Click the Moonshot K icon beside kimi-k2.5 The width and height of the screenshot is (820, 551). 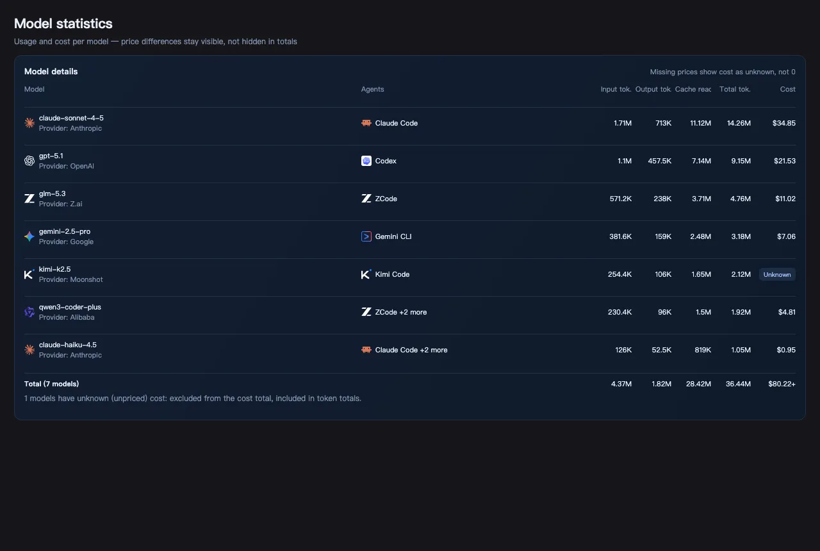pyautogui.click(x=29, y=274)
